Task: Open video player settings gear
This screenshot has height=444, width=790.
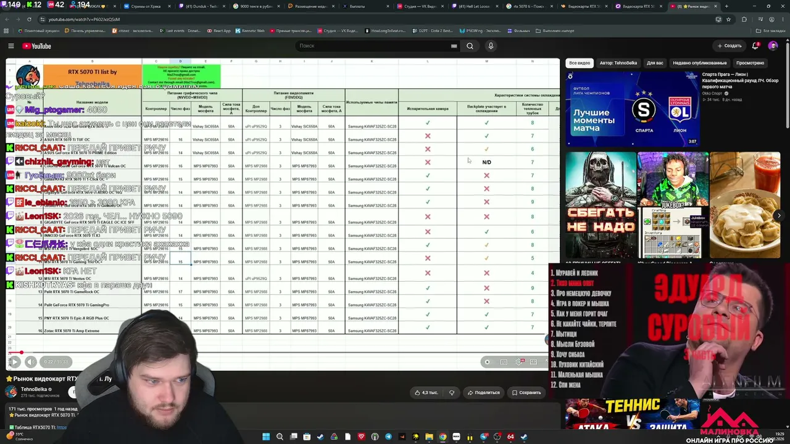Action: pyautogui.click(x=519, y=362)
